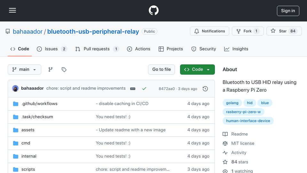Go to GitHub homepage via Octocat logo
Screen dimensions: 307x173
click(153, 10)
